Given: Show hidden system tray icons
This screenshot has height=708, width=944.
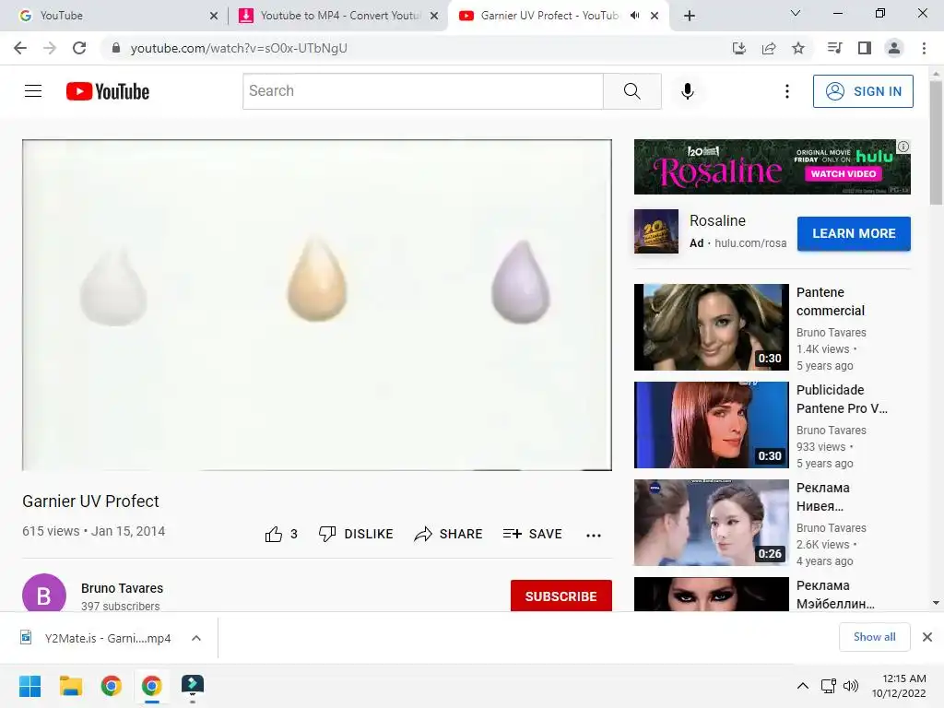Looking at the screenshot, I should [x=803, y=686].
